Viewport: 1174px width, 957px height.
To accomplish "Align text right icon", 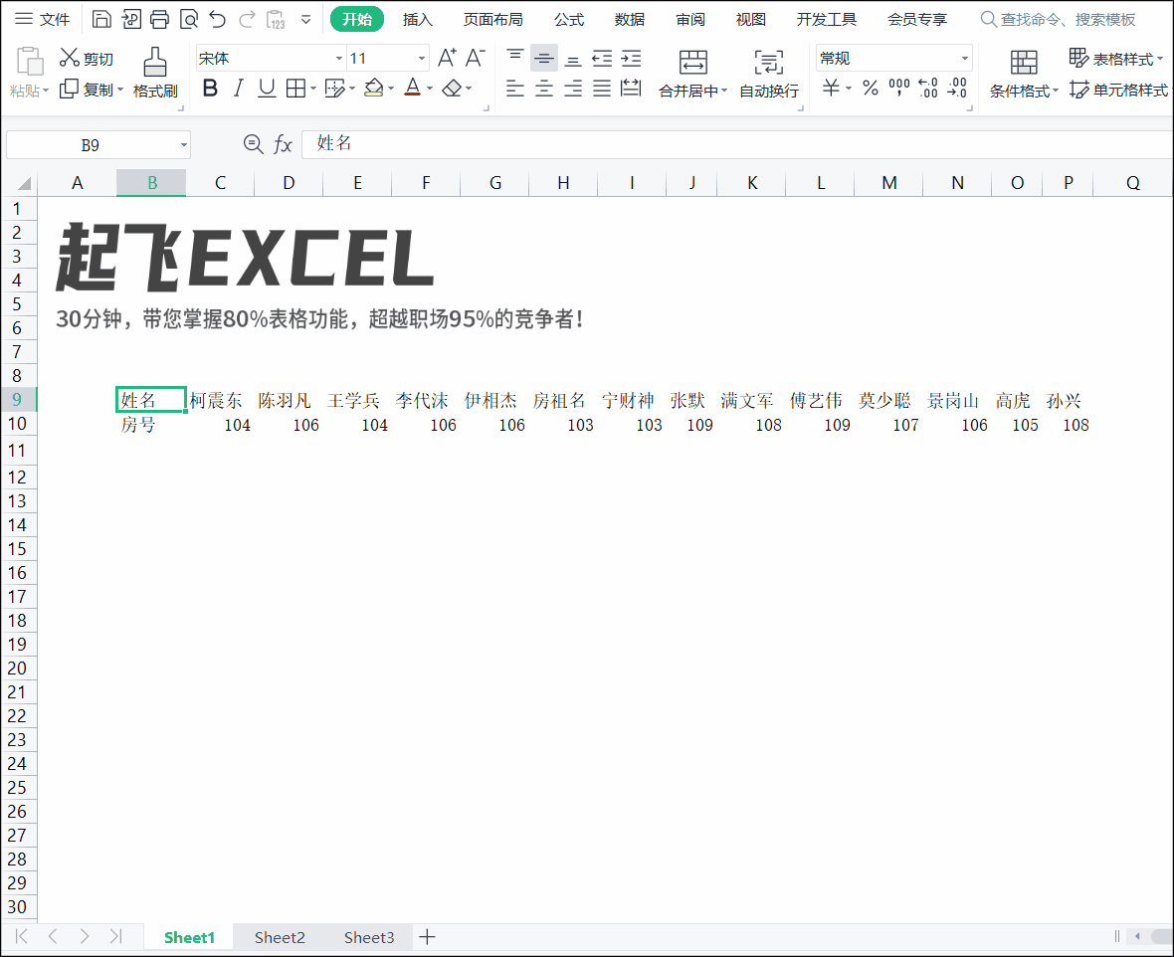I will [x=573, y=89].
